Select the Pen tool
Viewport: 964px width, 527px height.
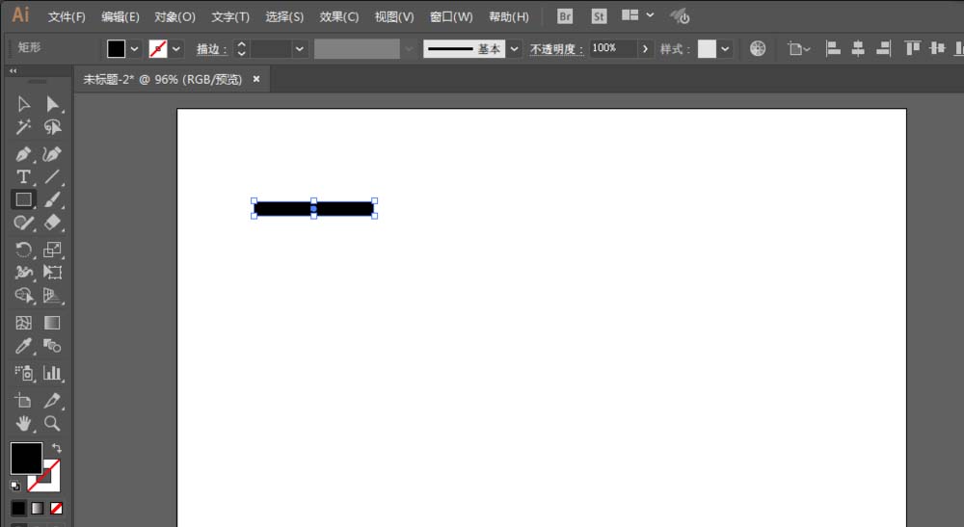tap(24, 154)
